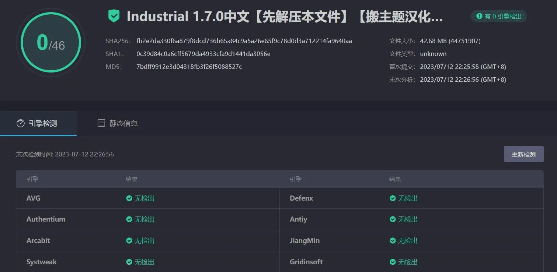The image size is (557, 272).
Task: Click the 无检出 result for Gridinsoft
Action: click(x=408, y=262)
